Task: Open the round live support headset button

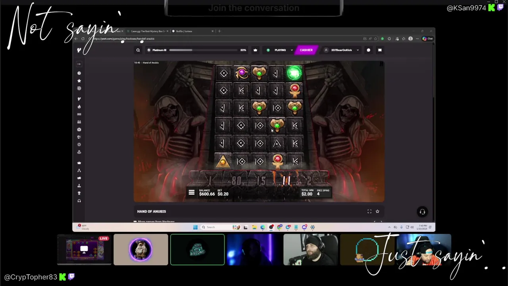Action: click(422, 212)
